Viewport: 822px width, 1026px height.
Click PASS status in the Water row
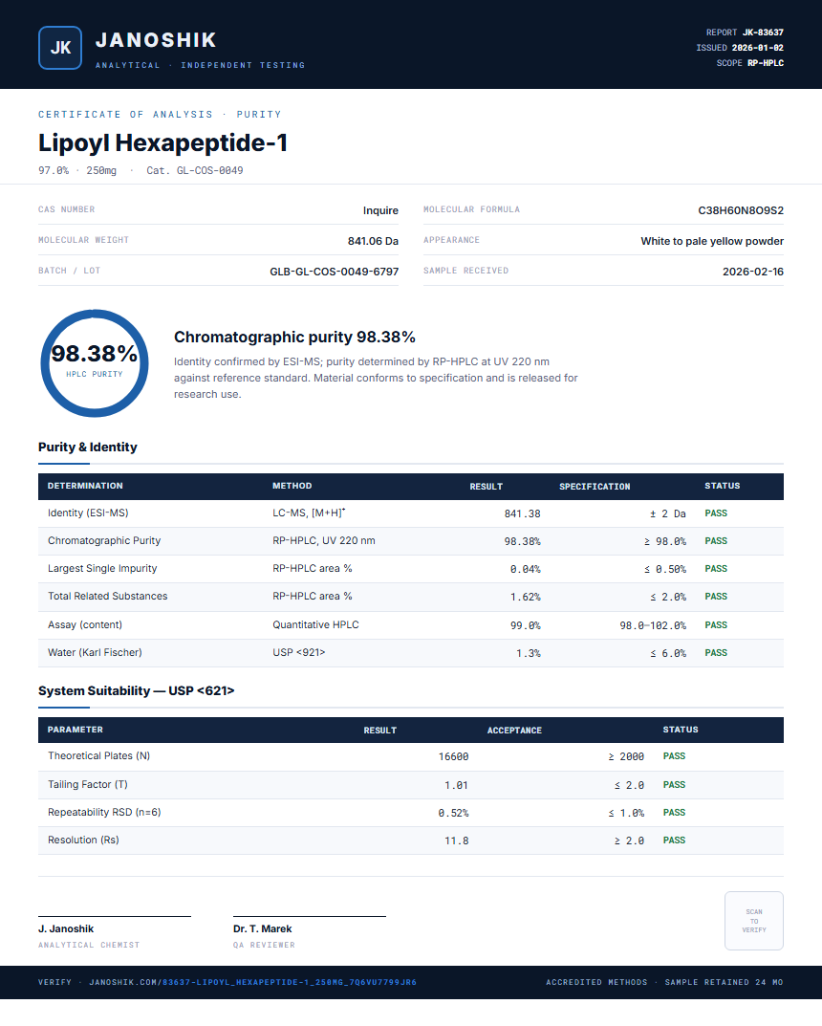[716, 652]
